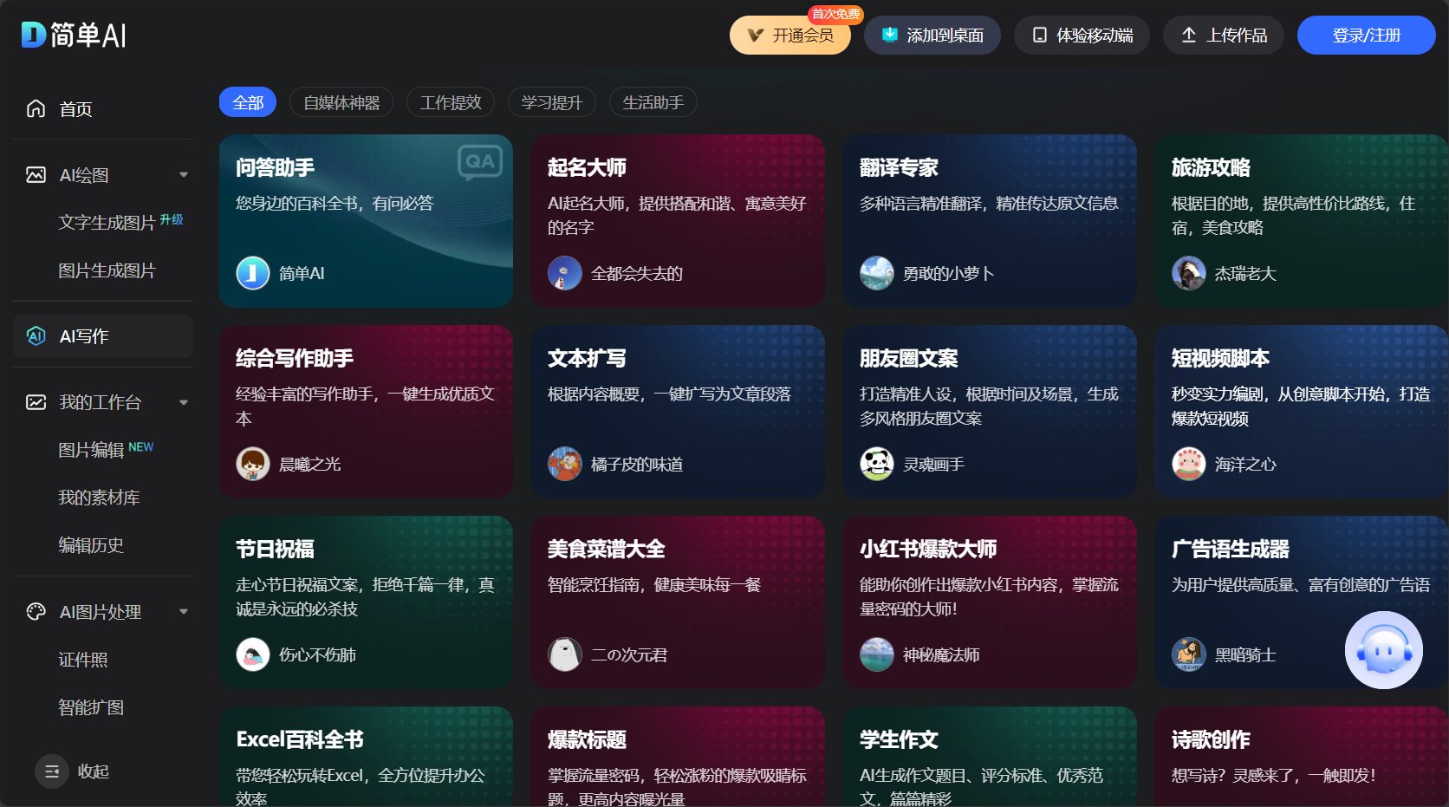Click the 登录/注册 button
1449x807 pixels.
tap(1366, 36)
